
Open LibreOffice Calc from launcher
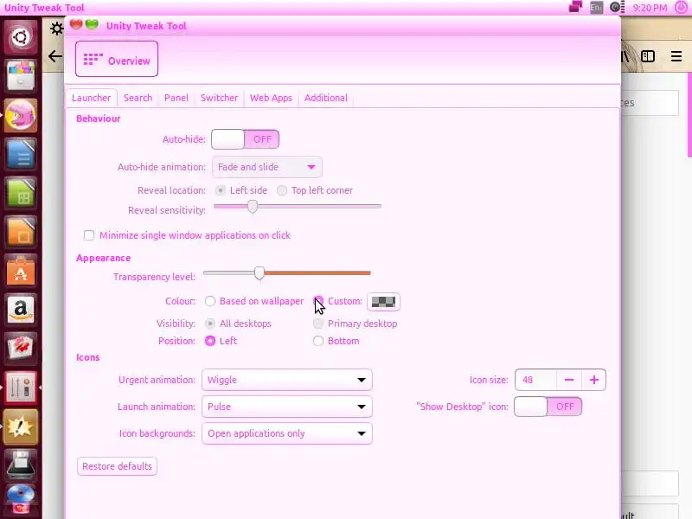(20, 193)
